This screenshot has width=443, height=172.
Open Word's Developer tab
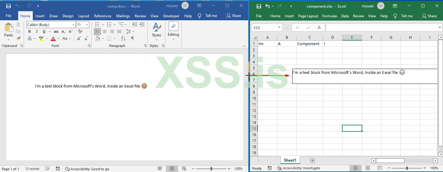point(171,16)
